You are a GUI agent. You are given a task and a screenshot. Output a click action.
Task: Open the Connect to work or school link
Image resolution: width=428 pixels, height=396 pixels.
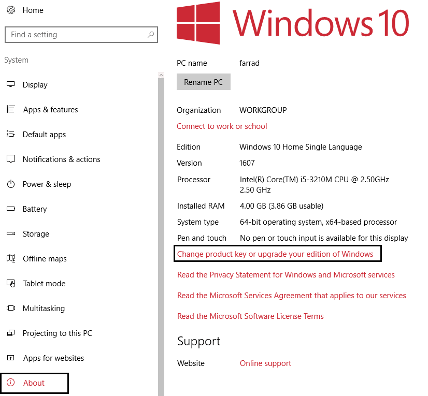click(222, 126)
